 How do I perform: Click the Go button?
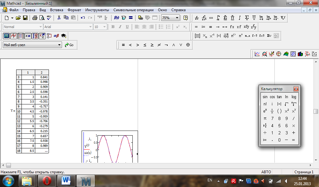click(x=69, y=45)
